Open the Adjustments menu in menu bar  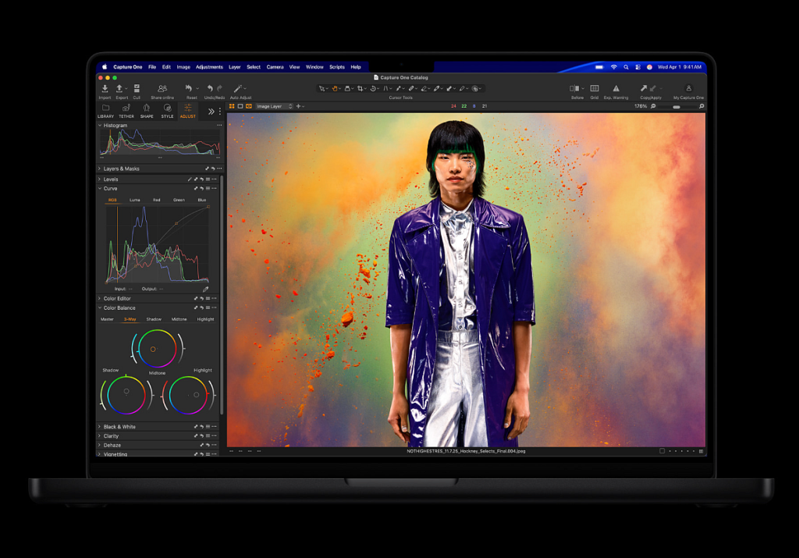(209, 67)
